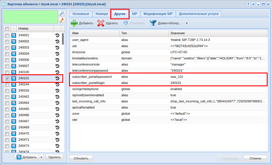Click the green search input field
This screenshot has width=272, height=165.
(x=31, y=17)
